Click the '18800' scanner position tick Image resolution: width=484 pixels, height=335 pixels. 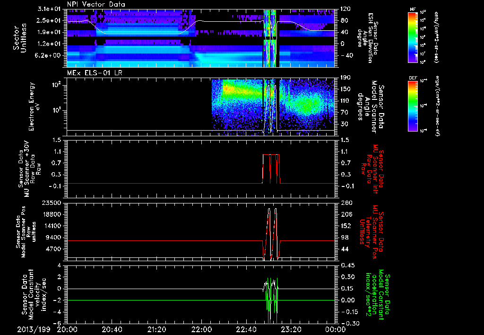pos(51,214)
